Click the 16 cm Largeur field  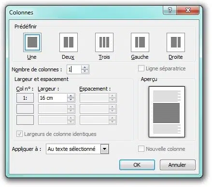click(53, 98)
